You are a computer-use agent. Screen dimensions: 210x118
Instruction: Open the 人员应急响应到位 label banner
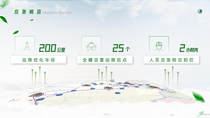point(171,60)
